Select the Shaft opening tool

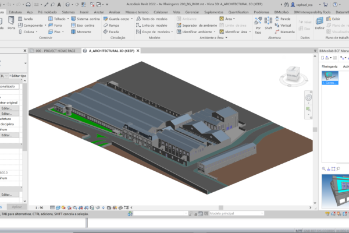268,24
